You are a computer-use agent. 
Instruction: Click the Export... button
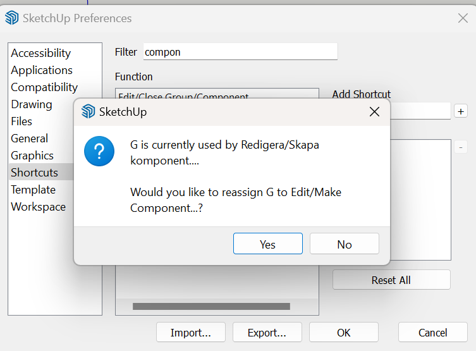point(267,332)
